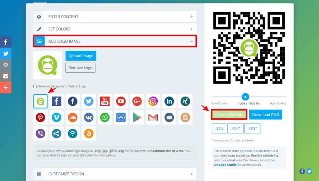Screen dimensions: 319x181
Task: Select the round YouTube play logo
Action: pyautogui.click(x=121, y=101)
